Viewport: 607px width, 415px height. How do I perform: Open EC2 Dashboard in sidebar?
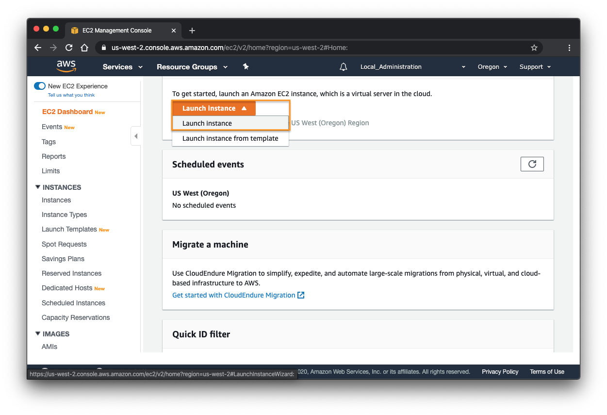click(67, 112)
